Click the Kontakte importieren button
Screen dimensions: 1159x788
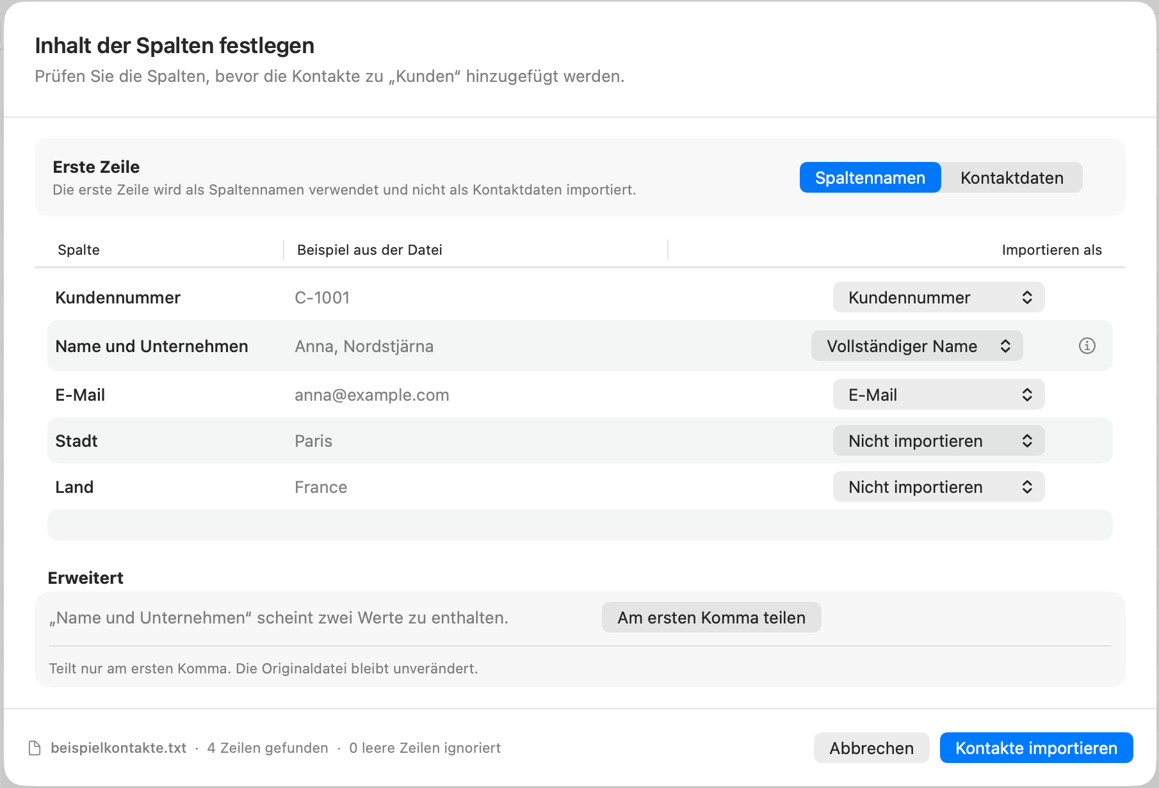[x=1036, y=748]
